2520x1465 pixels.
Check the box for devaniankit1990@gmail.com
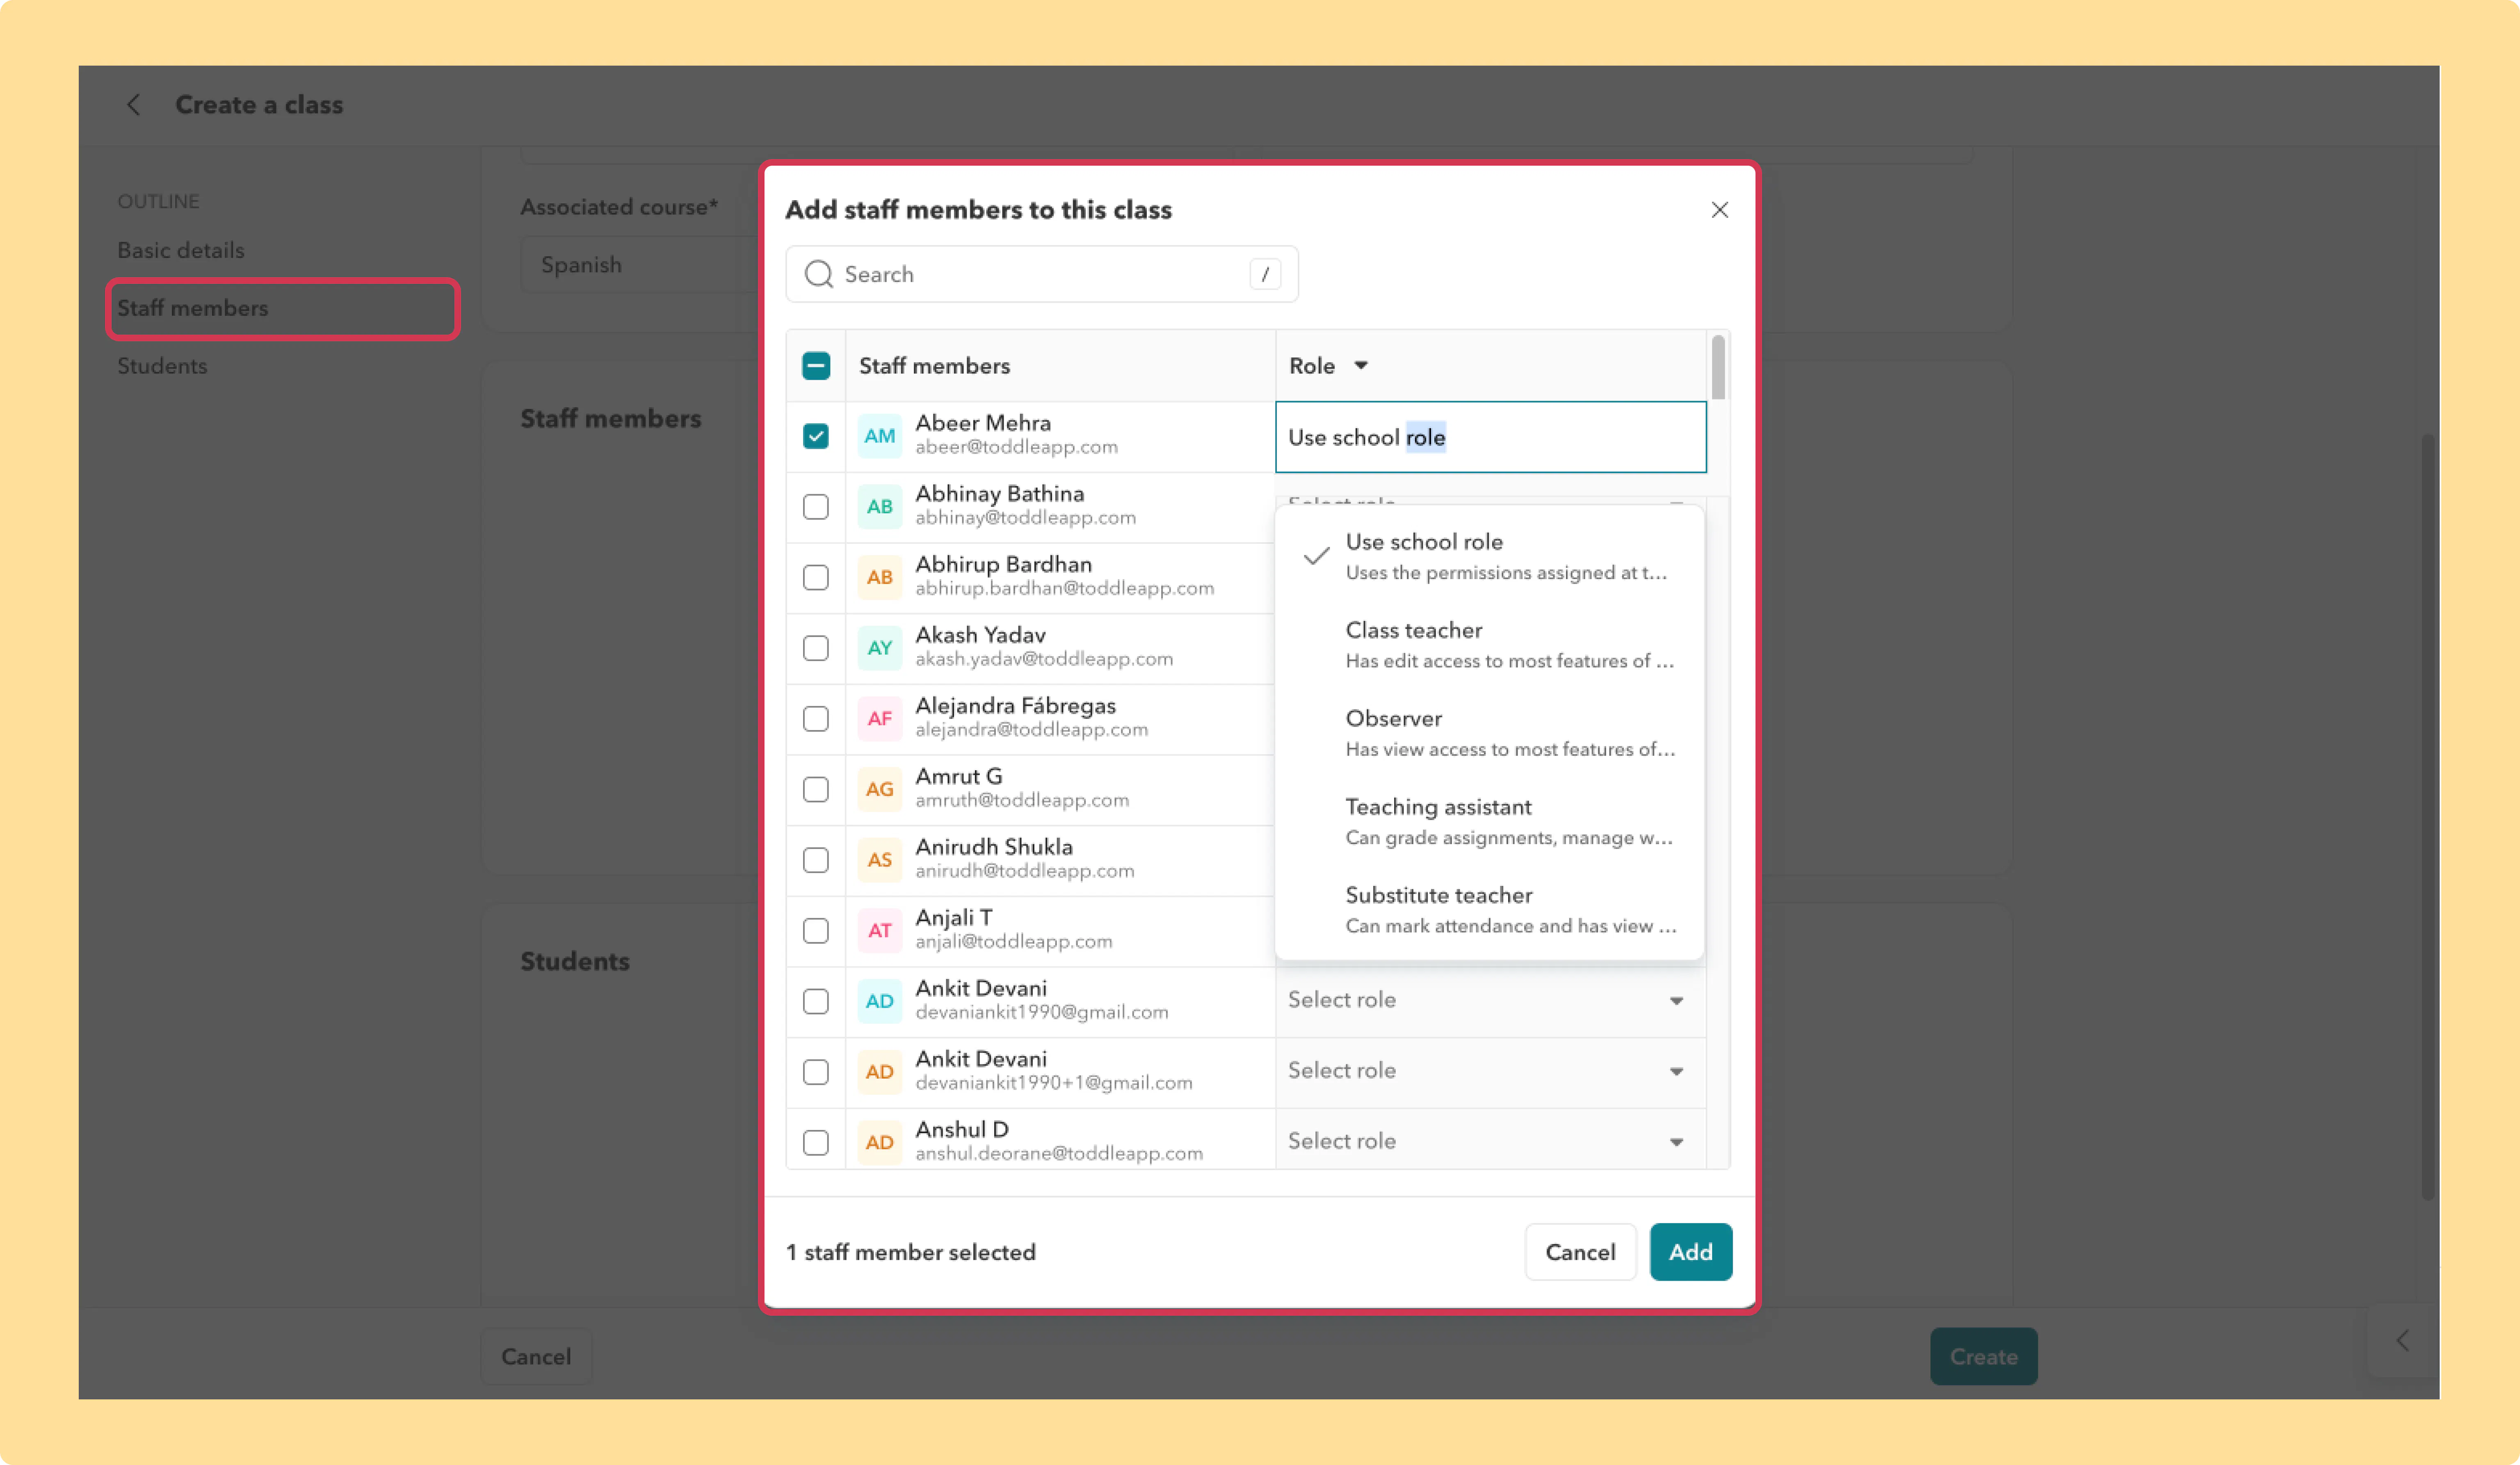click(816, 1001)
